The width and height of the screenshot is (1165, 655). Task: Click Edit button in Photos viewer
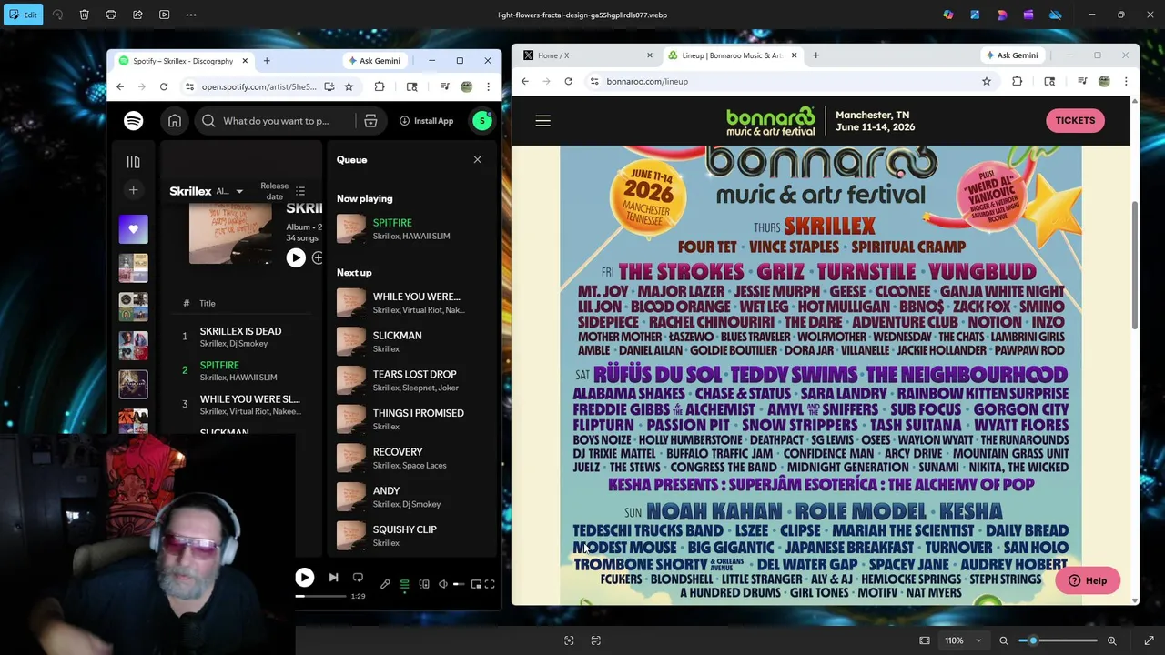point(22,15)
